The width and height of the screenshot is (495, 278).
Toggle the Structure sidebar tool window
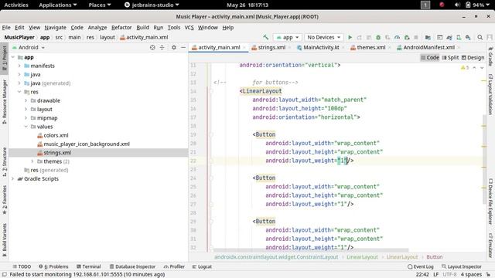(5, 161)
